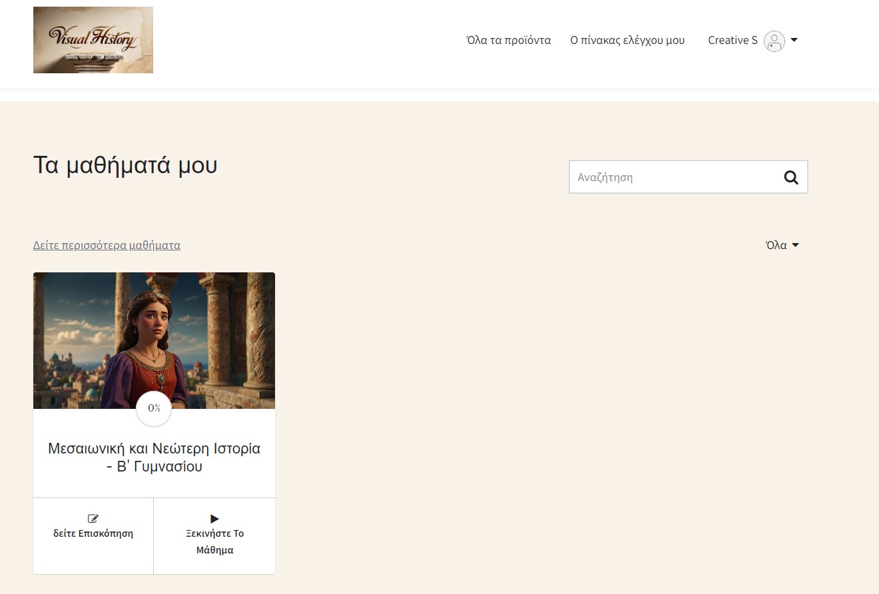Open the course thumbnail image
879x594 pixels.
point(154,333)
